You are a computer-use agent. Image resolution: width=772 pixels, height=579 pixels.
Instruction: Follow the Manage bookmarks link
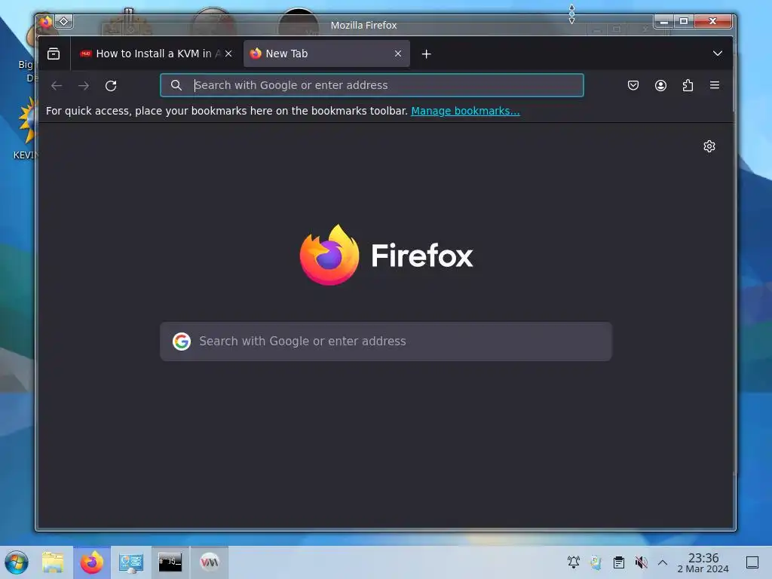point(465,111)
